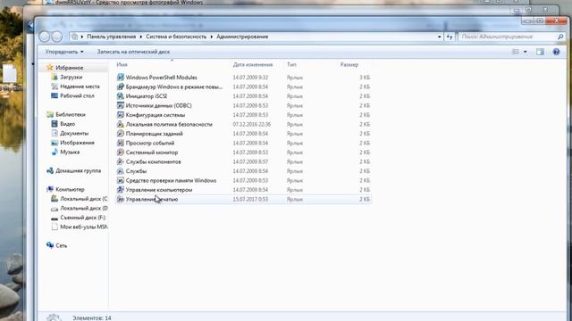Click the Управление печатью icon
This screenshot has height=321, width=572.
121,199
